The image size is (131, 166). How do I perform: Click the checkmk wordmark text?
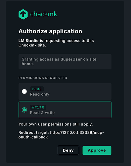tap(44, 14)
